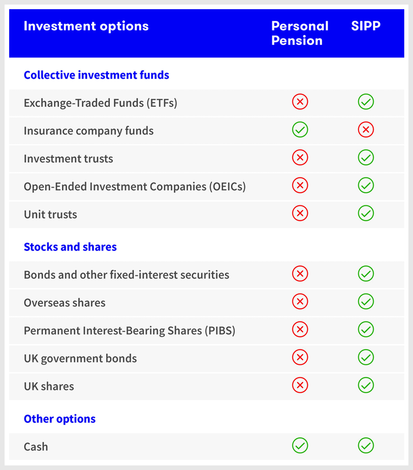
Task: Click the red cross for ETFs Personal Pension
Action: [300, 102]
